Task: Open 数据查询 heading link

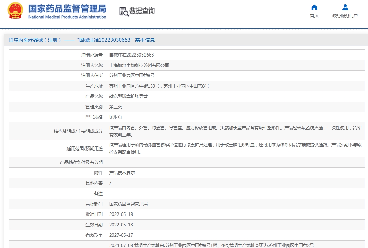Action: coord(142,11)
